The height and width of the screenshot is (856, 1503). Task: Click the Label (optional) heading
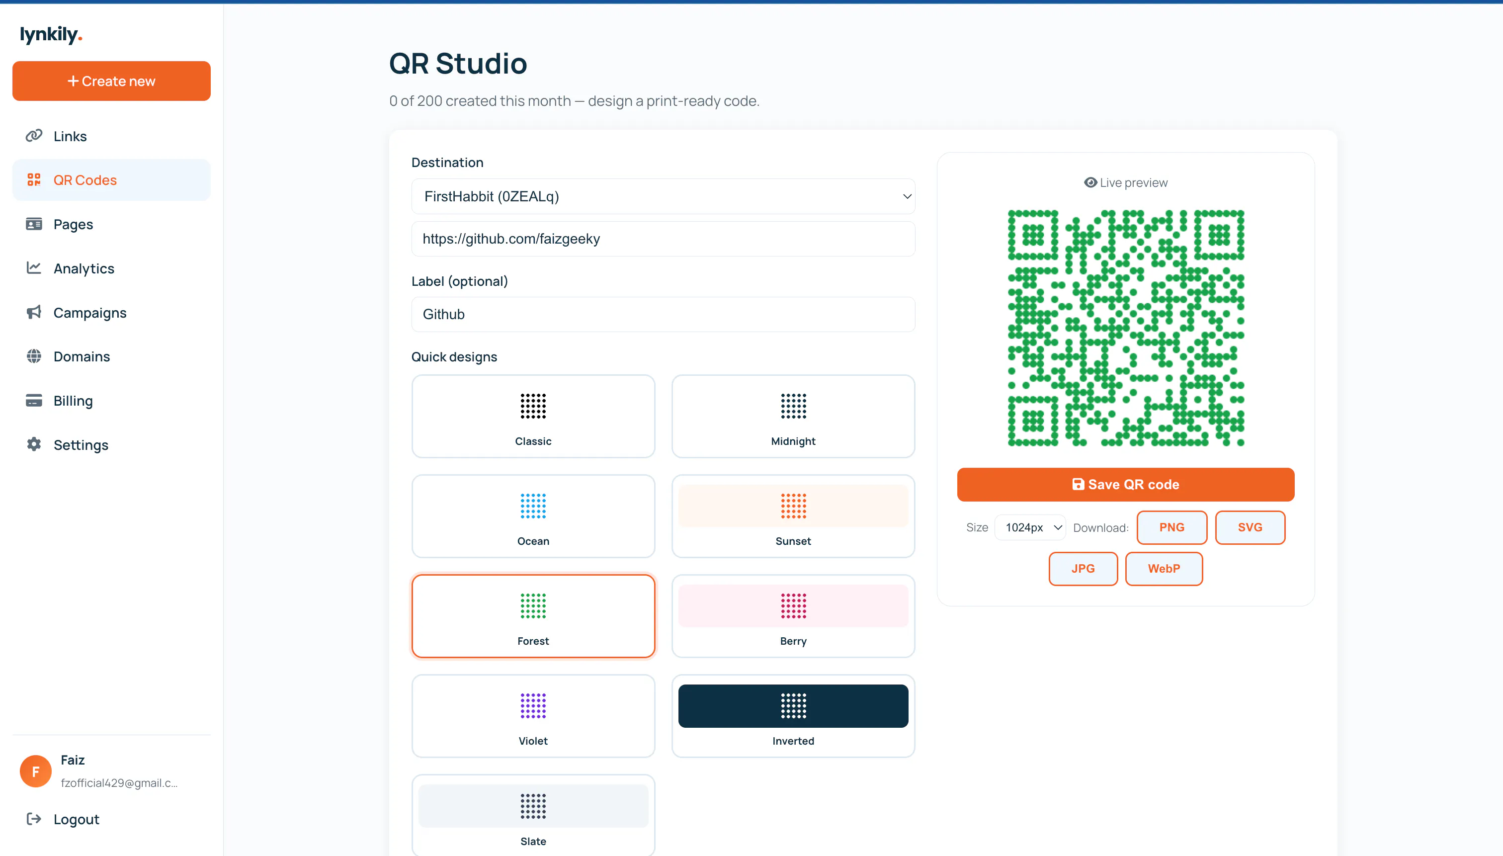pyautogui.click(x=460, y=281)
